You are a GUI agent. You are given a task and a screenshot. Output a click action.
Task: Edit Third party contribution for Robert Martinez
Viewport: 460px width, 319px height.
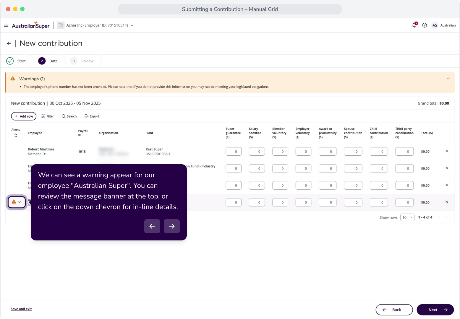[404, 152]
